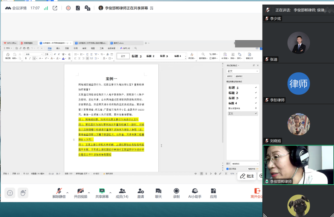Select bold formatting in WPS toolbar

[x=26, y=58]
